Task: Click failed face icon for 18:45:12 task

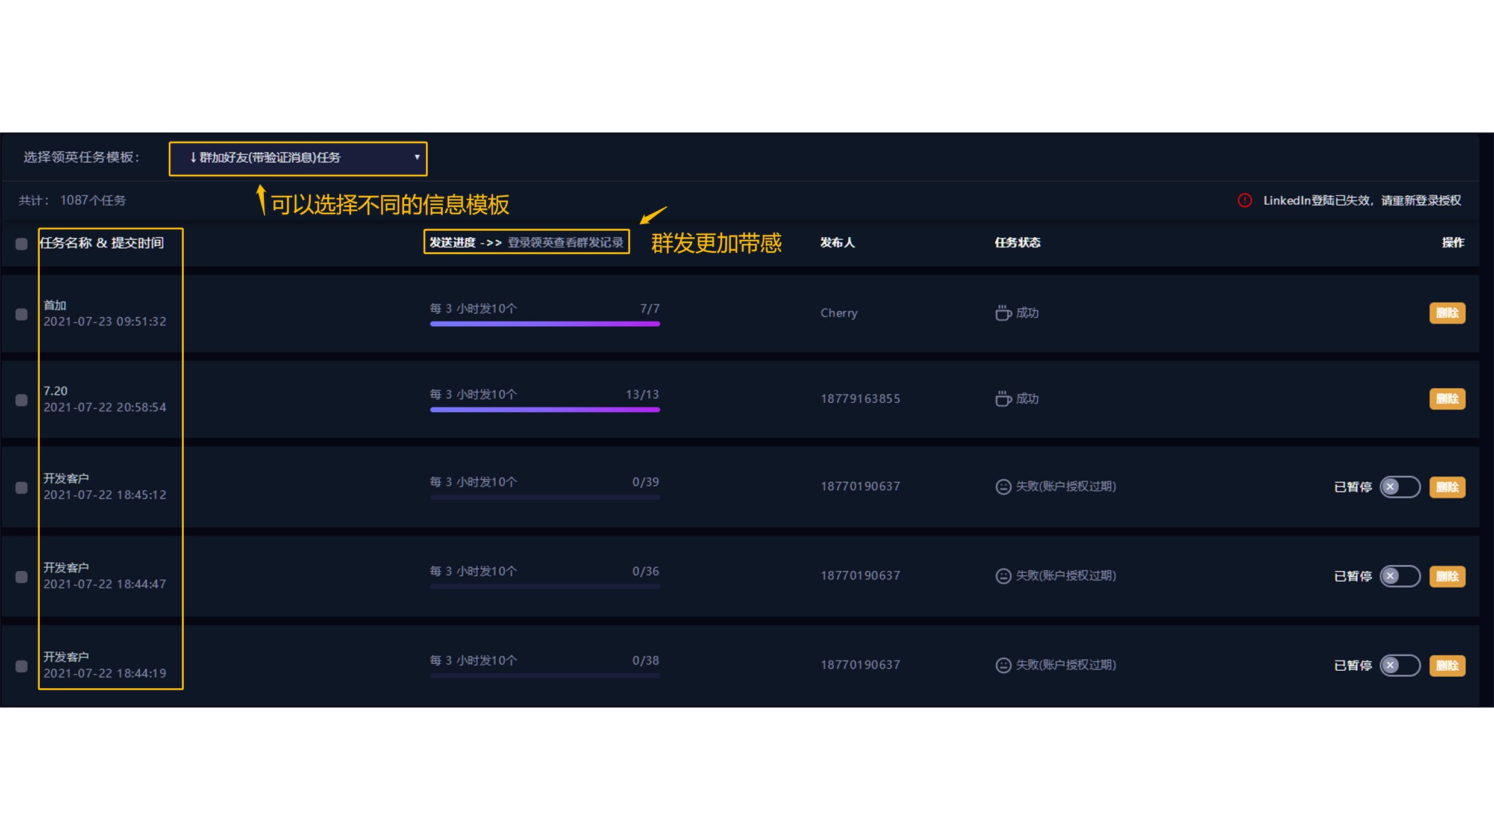Action: point(1003,487)
